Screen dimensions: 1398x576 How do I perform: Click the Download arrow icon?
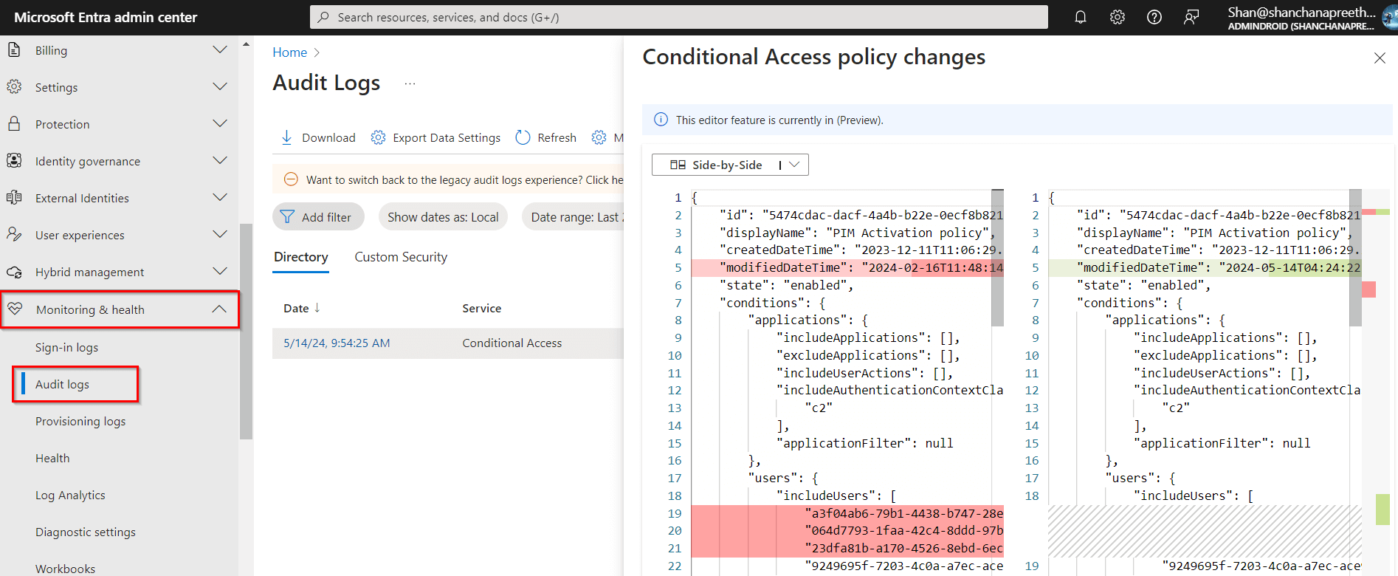pos(287,137)
